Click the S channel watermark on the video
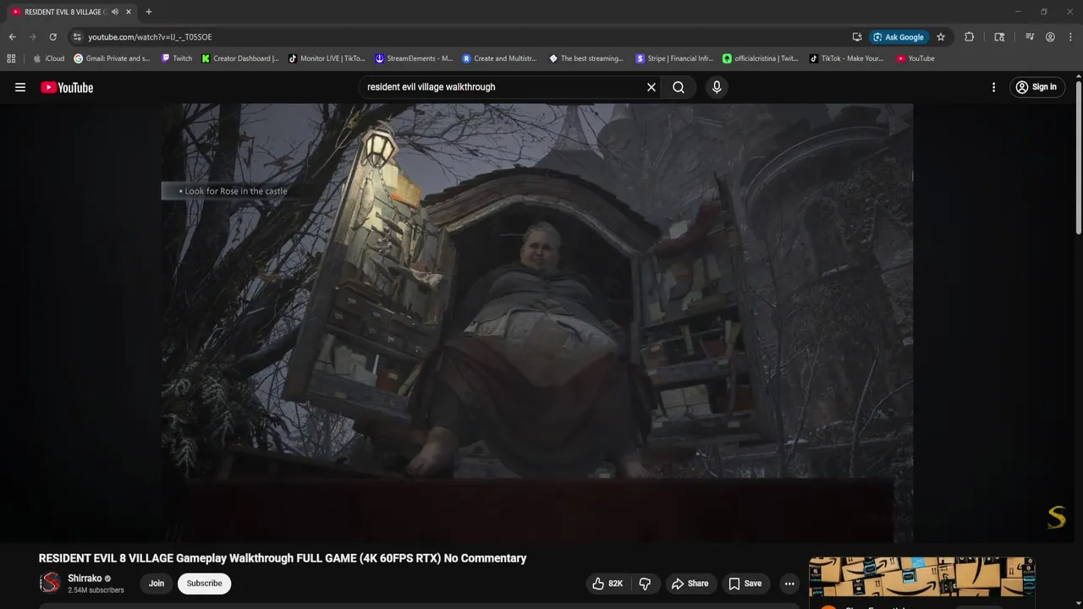The image size is (1083, 609). coord(1056,518)
